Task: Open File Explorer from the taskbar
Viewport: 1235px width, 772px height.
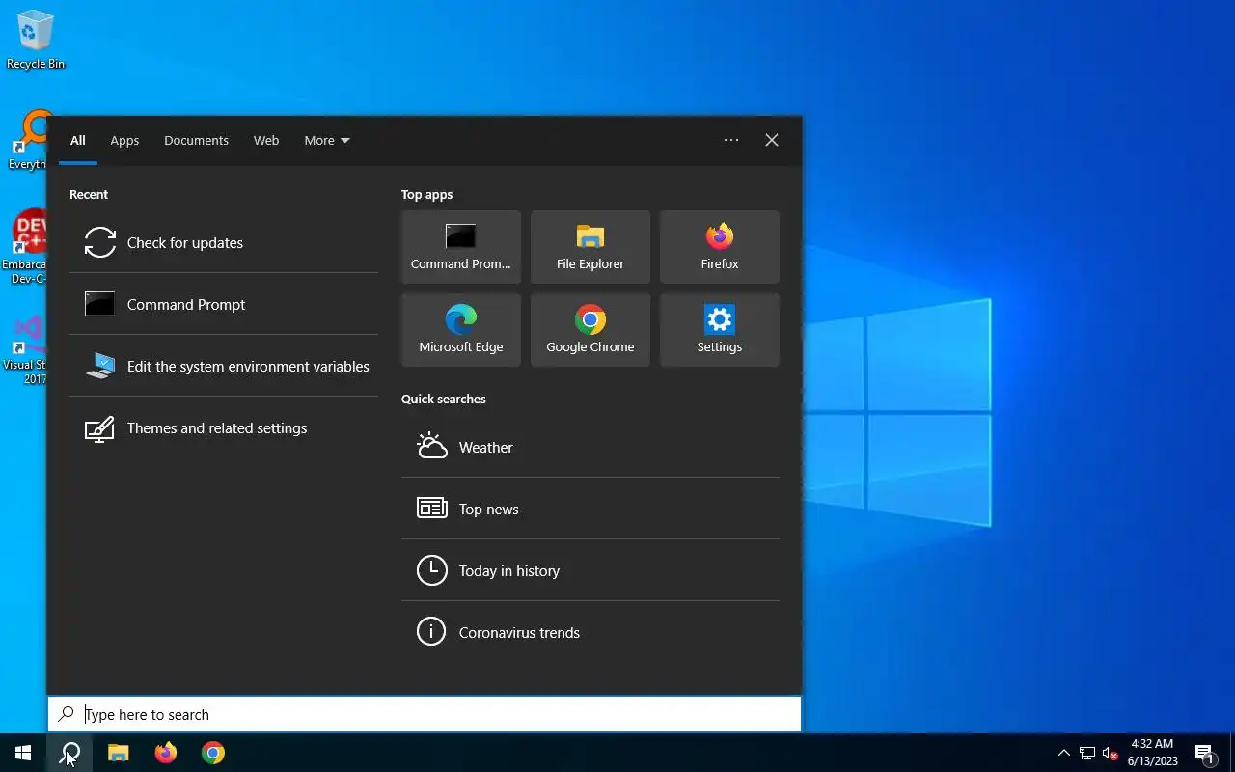Action: pyautogui.click(x=118, y=753)
